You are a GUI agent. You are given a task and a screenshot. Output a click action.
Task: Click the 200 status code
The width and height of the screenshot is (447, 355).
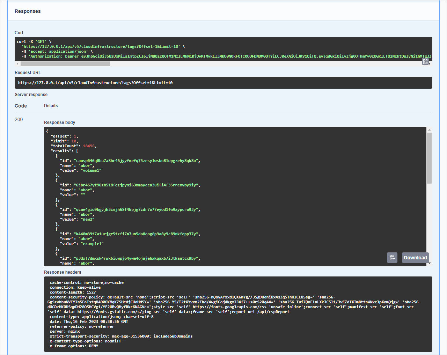[19, 119]
